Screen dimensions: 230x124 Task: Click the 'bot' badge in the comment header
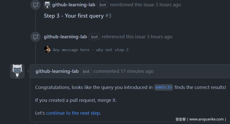point(86,71)
